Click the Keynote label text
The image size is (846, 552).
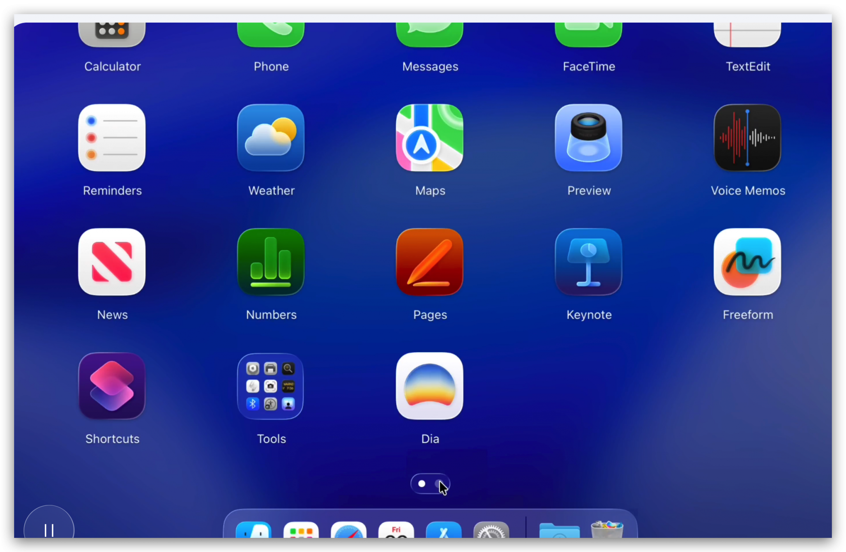tap(589, 315)
